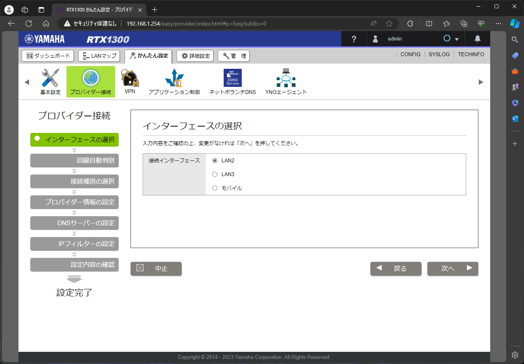This screenshot has height=364, width=524.
Task: Click the 中止 cancel button
Action: tap(156, 268)
